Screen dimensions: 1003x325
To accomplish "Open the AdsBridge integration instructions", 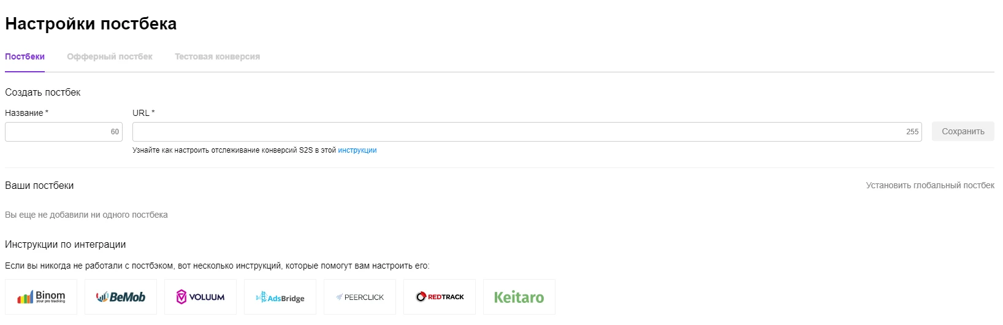I will (280, 297).
